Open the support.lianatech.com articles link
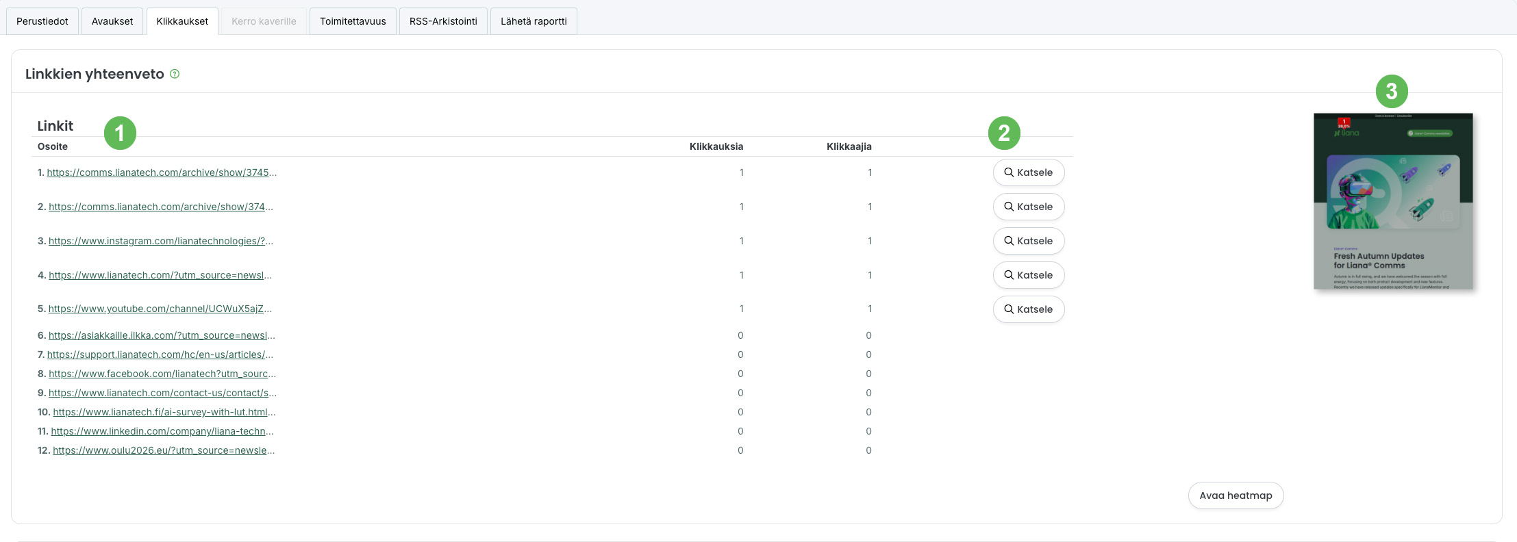Image resolution: width=1517 pixels, height=542 pixels. point(160,354)
